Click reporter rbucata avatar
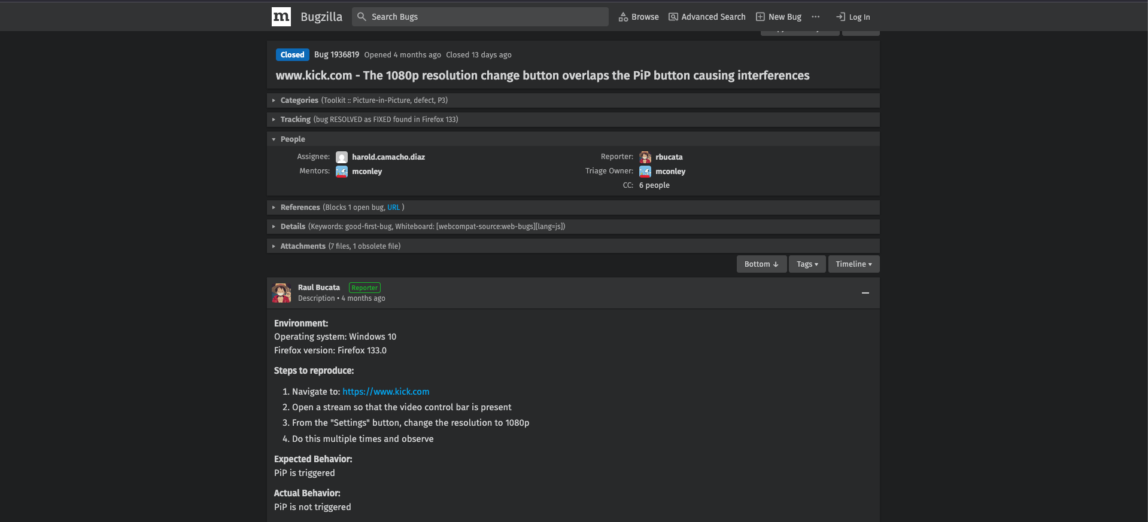The image size is (1148, 522). coord(645,157)
